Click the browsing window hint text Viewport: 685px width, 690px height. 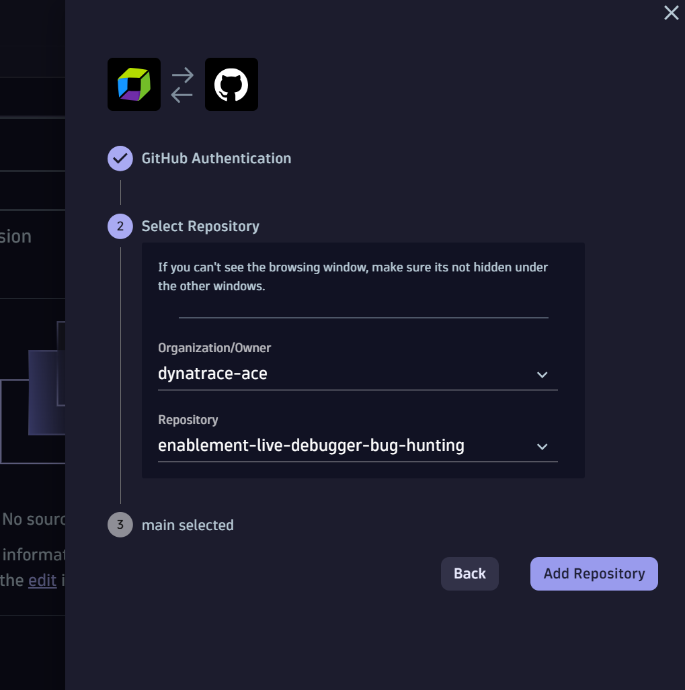pos(353,276)
